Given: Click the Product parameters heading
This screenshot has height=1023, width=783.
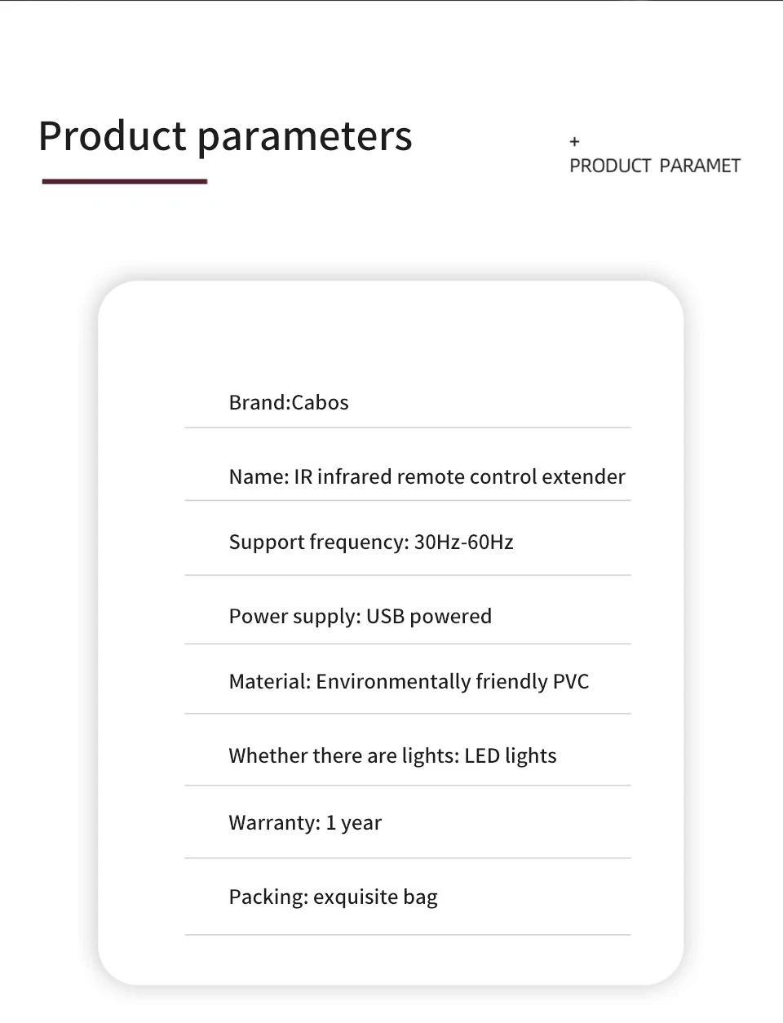Looking at the screenshot, I should click(225, 136).
